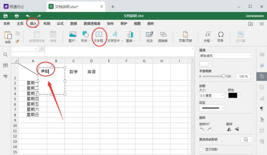Switch to the 布局 tab
Image resolution: width=267 pixels, height=155 pixels.
pyautogui.click(x=47, y=24)
